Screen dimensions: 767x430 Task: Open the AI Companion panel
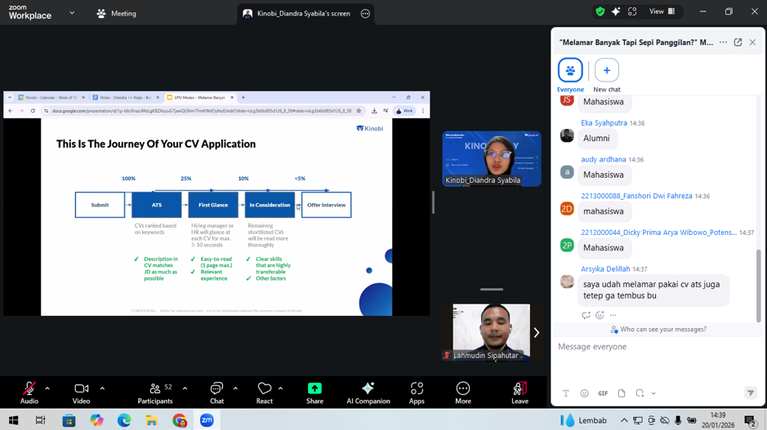(368, 392)
